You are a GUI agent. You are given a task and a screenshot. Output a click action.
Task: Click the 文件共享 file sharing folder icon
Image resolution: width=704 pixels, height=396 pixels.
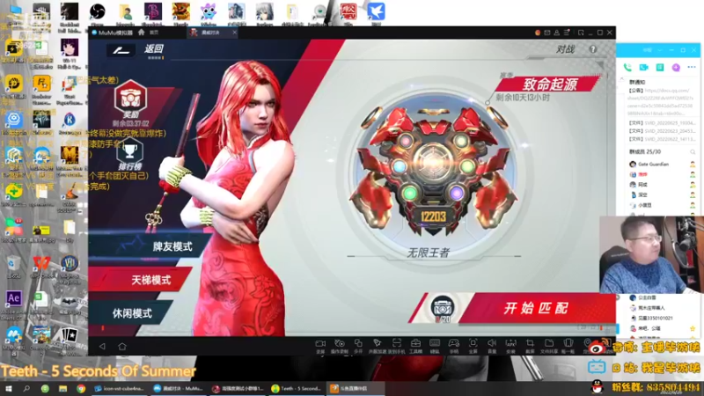548,346
